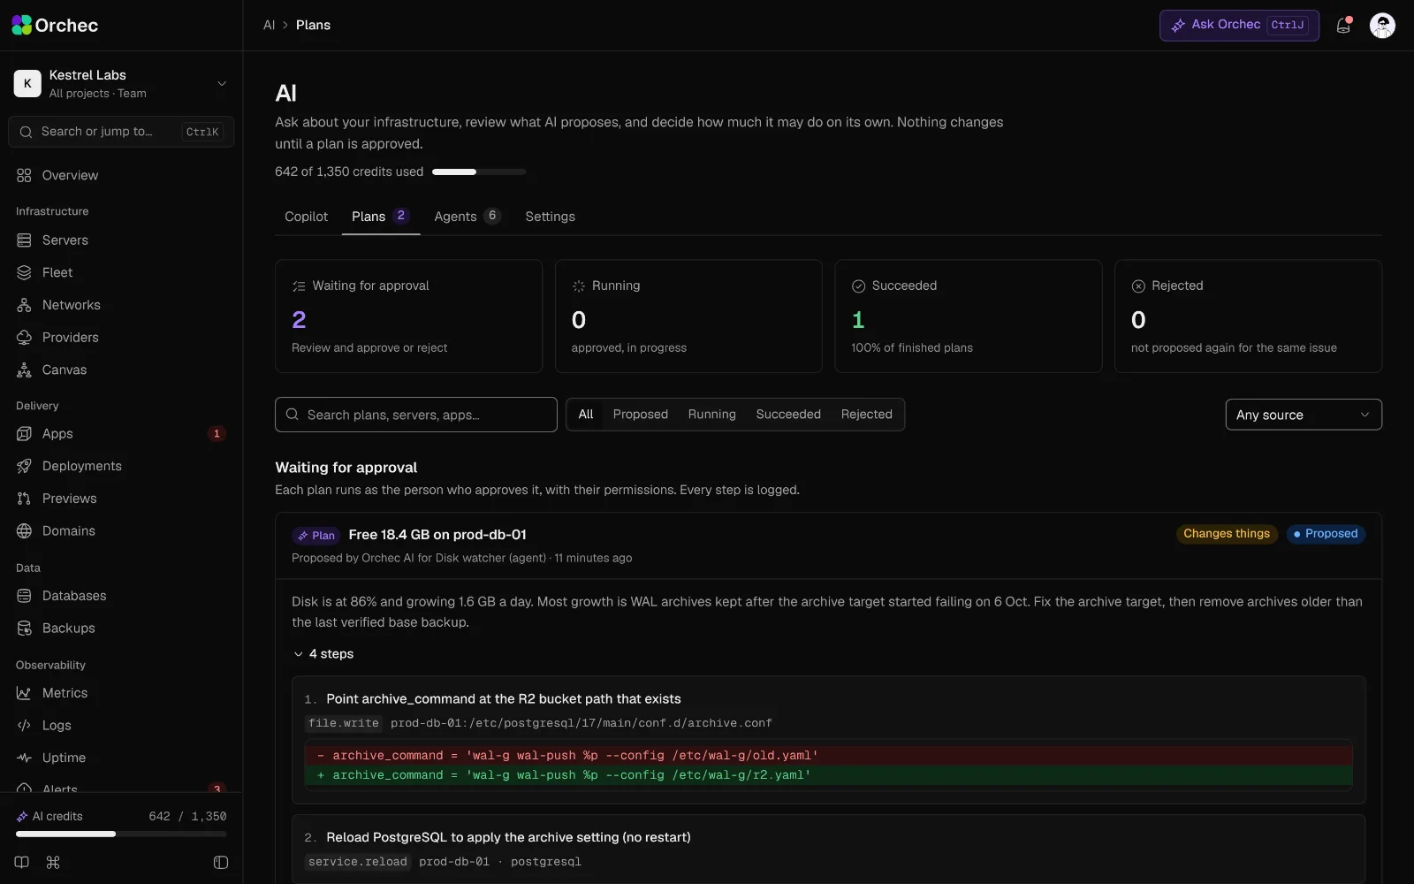This screenshot has height=884, width=1414.
Task: Click the Providers cloud icon
Action: point(24,338)
